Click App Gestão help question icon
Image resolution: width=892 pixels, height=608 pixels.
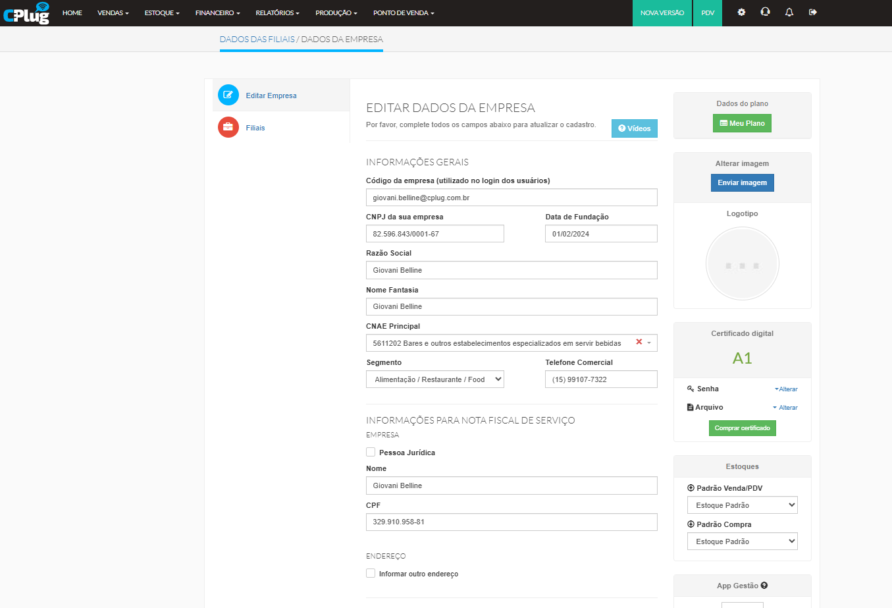(764, 586)
